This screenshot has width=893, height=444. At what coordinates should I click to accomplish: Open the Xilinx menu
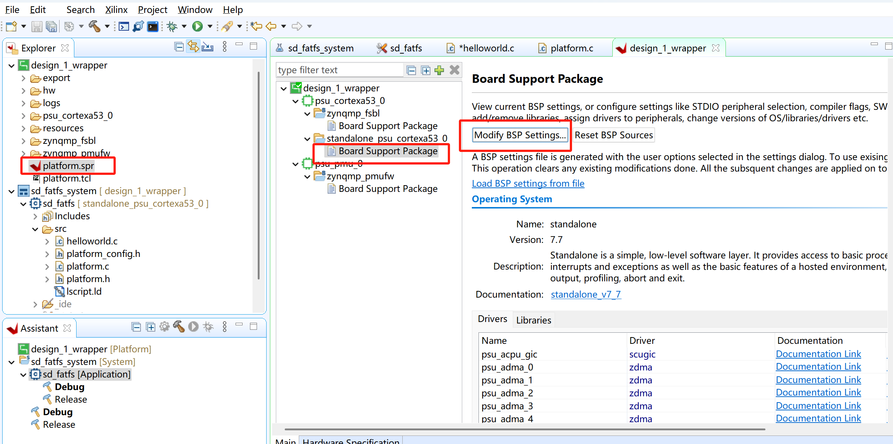[116, 10]
